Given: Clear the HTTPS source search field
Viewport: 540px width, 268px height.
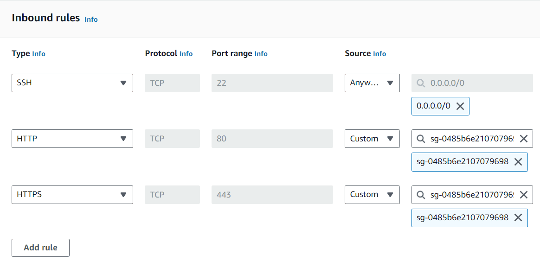Looking at the screenshot, I should pyautogui.click(x=523, y=195).
